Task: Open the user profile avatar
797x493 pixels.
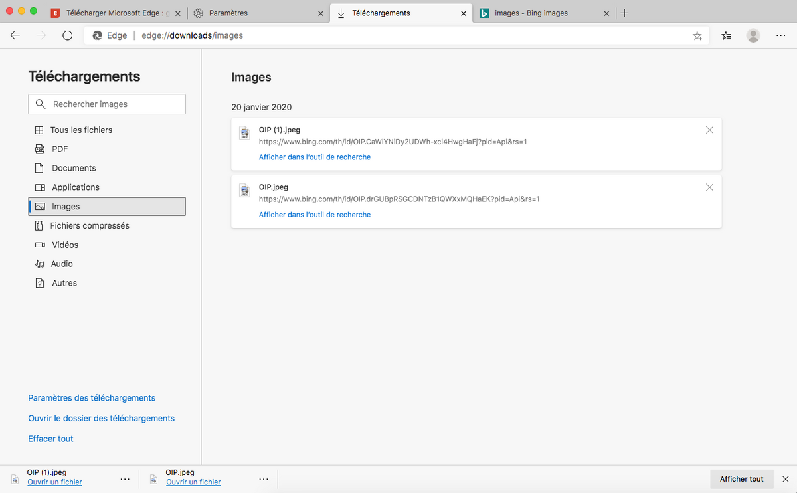Action: [x=753, y=36]
